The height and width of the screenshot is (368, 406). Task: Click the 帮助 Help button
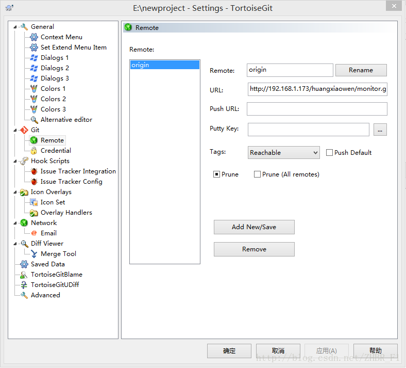376,351
